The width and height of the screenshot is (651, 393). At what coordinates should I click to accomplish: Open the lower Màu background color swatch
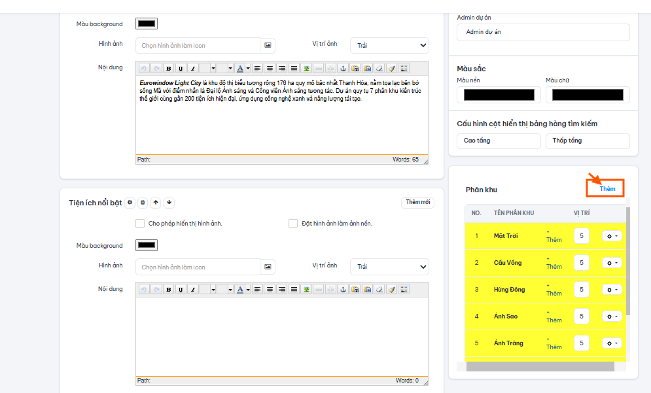pos(147,245)
